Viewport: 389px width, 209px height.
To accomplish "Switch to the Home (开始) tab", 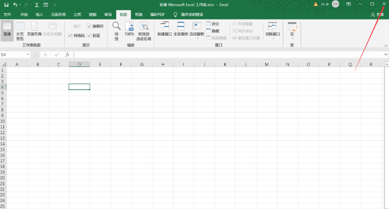I will click(24, 14).
